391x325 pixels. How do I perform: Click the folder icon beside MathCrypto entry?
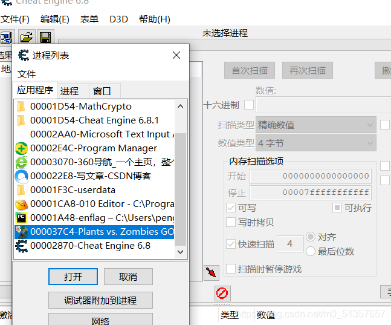[21, 107]
